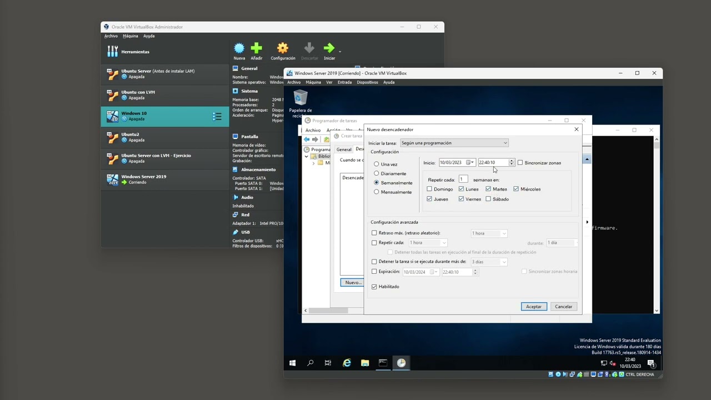Click the Nuevo... button in Crear tarea

click(352, 283)
